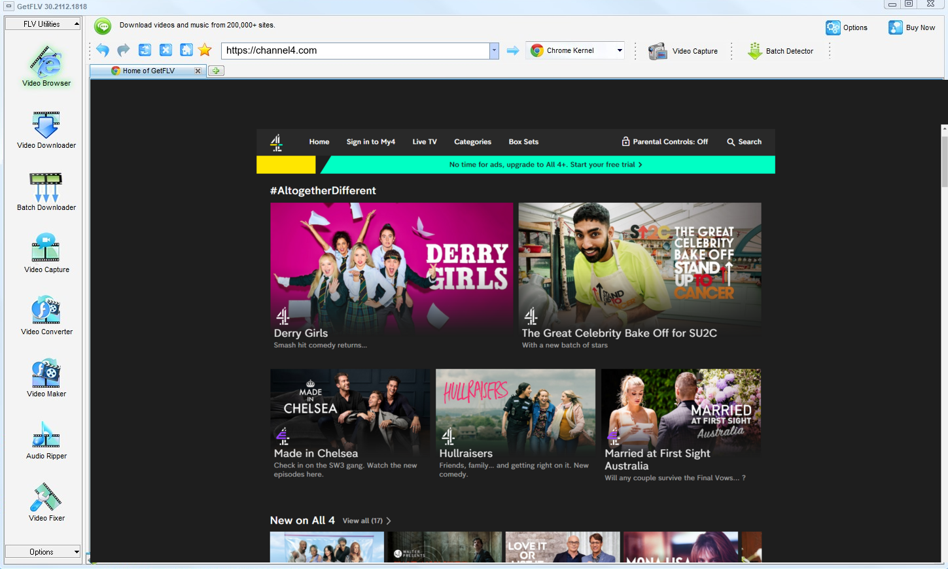This screenshot has height=569, width=948.
Task: Click the Channel 4 logo
Action: click(277, 143)
